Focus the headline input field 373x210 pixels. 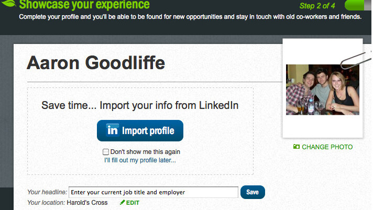(153, 192)
